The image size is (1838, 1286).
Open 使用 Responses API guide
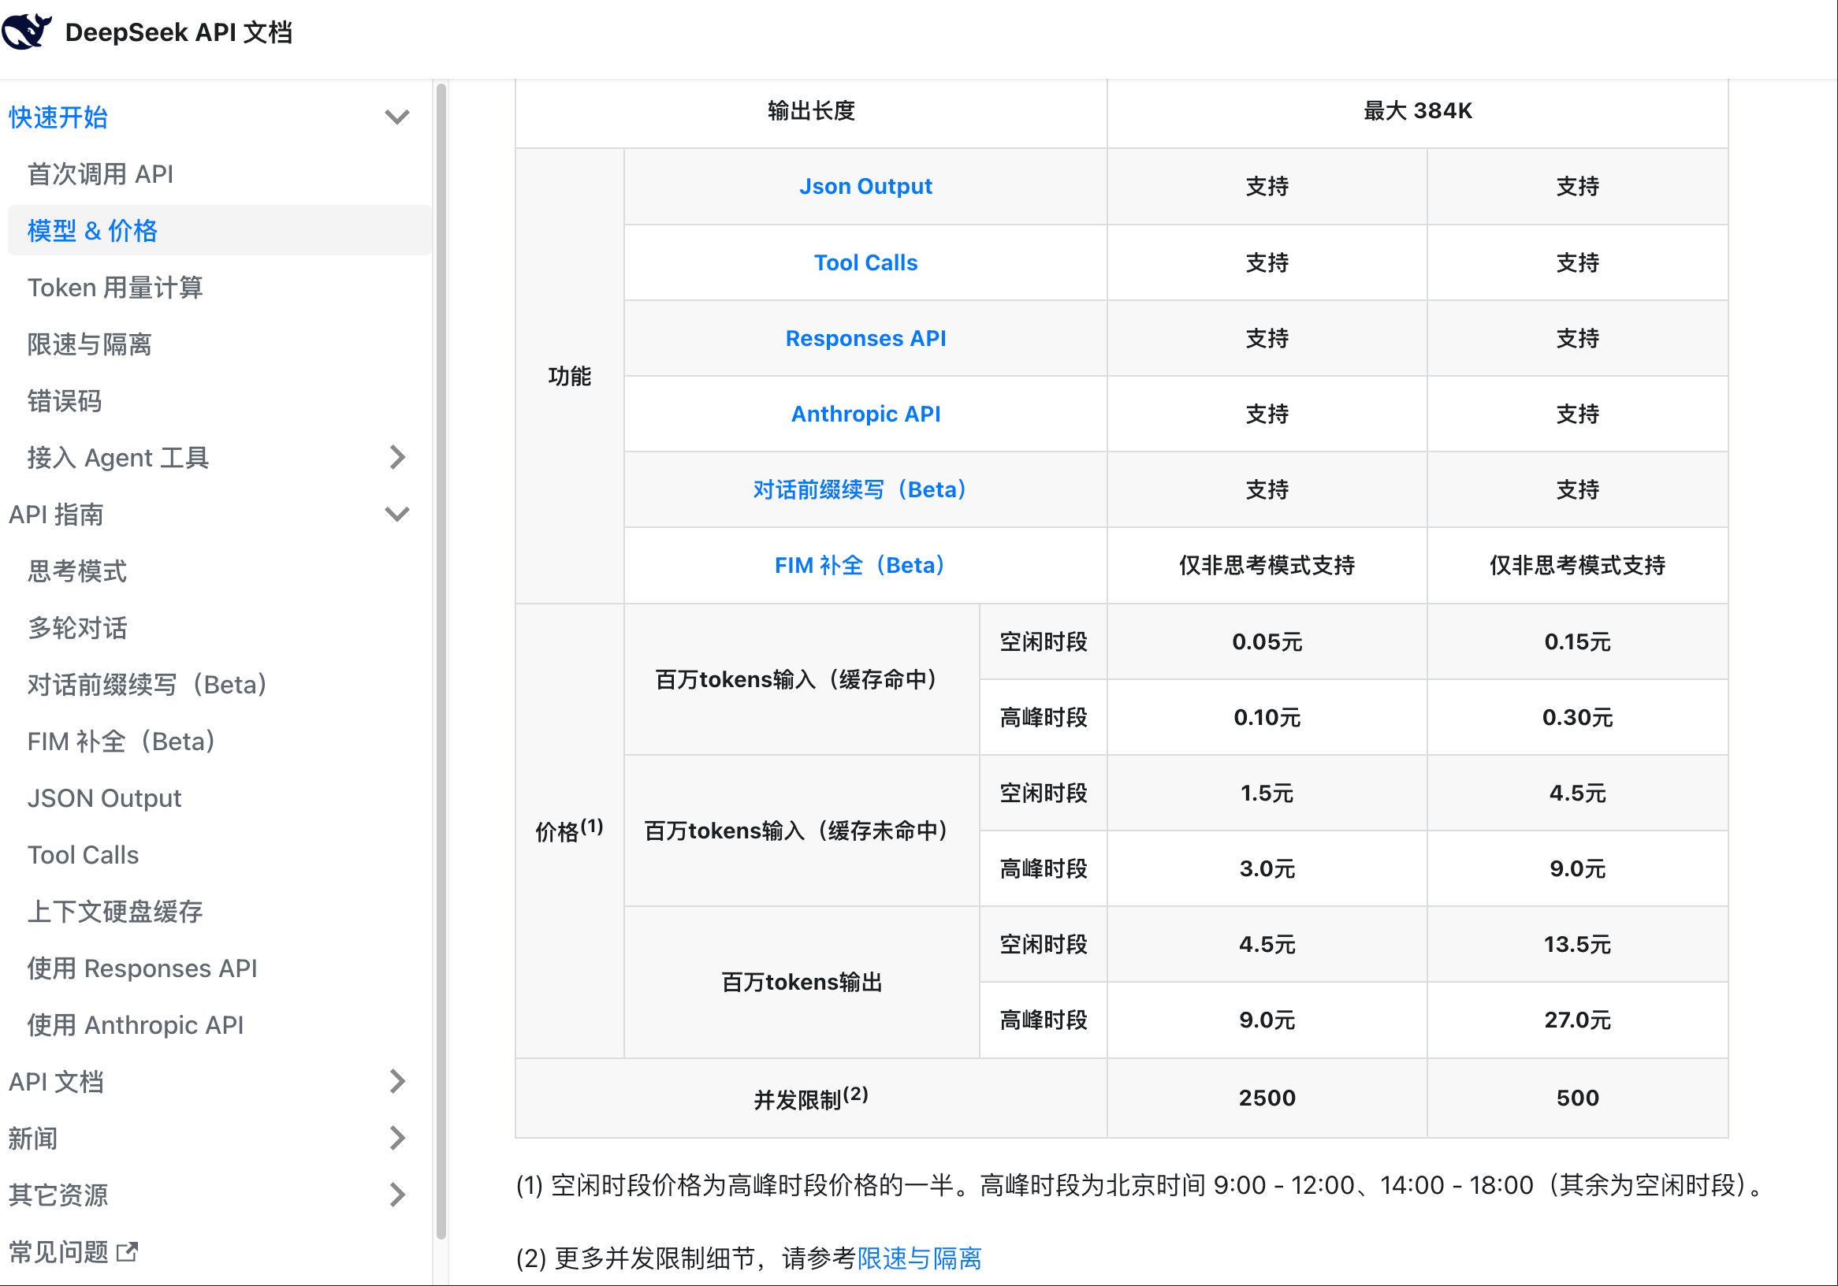142,969
